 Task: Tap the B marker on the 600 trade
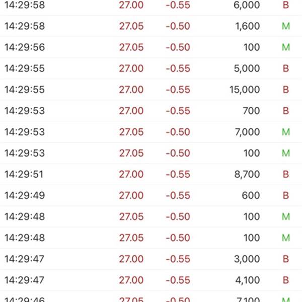286,195
